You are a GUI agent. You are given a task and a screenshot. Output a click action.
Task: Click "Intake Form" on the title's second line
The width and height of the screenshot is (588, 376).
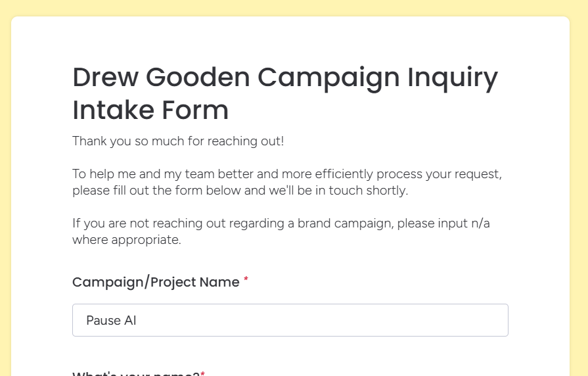pyautogui.click(x=150, y=110)
